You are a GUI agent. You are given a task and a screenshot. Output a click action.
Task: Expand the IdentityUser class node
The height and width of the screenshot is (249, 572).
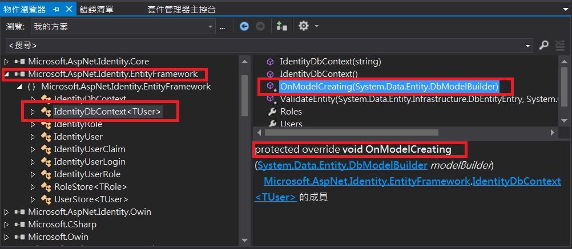(33, 137)
